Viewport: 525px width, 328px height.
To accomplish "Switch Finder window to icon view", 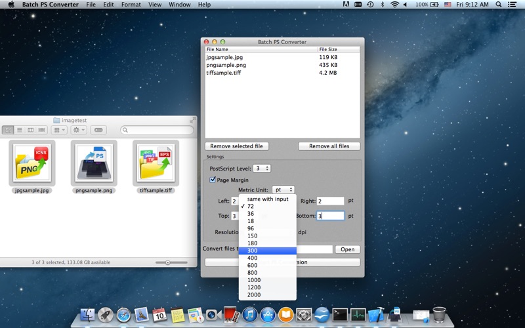I will (x=8, y=130).
